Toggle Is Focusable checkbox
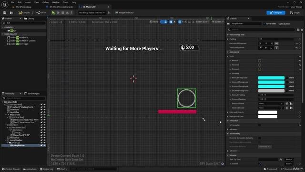The height and width of the screenshot is (172, 305). [259, 125]
